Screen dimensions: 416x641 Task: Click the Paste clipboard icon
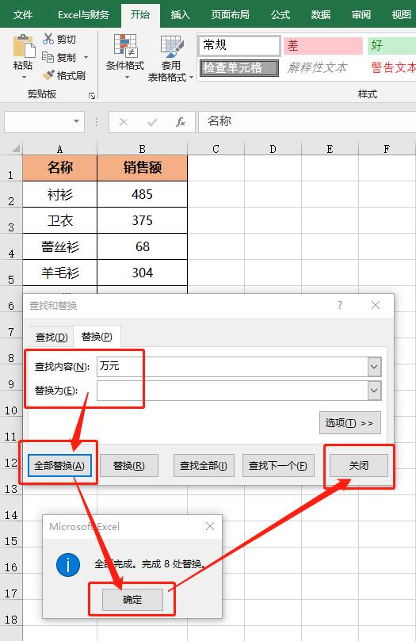click(24, 46)
